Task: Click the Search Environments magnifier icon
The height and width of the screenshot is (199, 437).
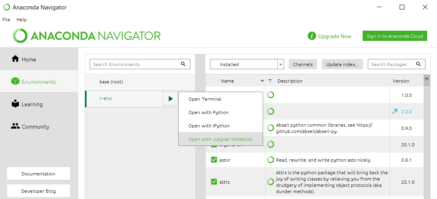Action: [x=183, y=64]
